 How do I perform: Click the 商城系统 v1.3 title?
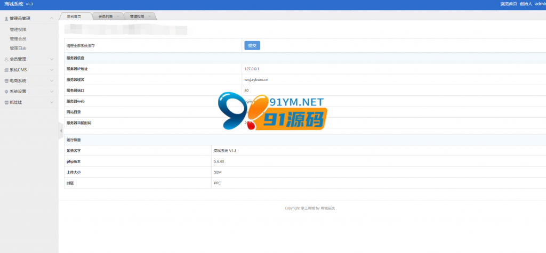click(x=19, y=4)
